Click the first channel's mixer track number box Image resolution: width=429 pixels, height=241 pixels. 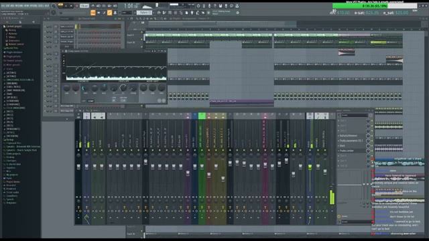56,27
